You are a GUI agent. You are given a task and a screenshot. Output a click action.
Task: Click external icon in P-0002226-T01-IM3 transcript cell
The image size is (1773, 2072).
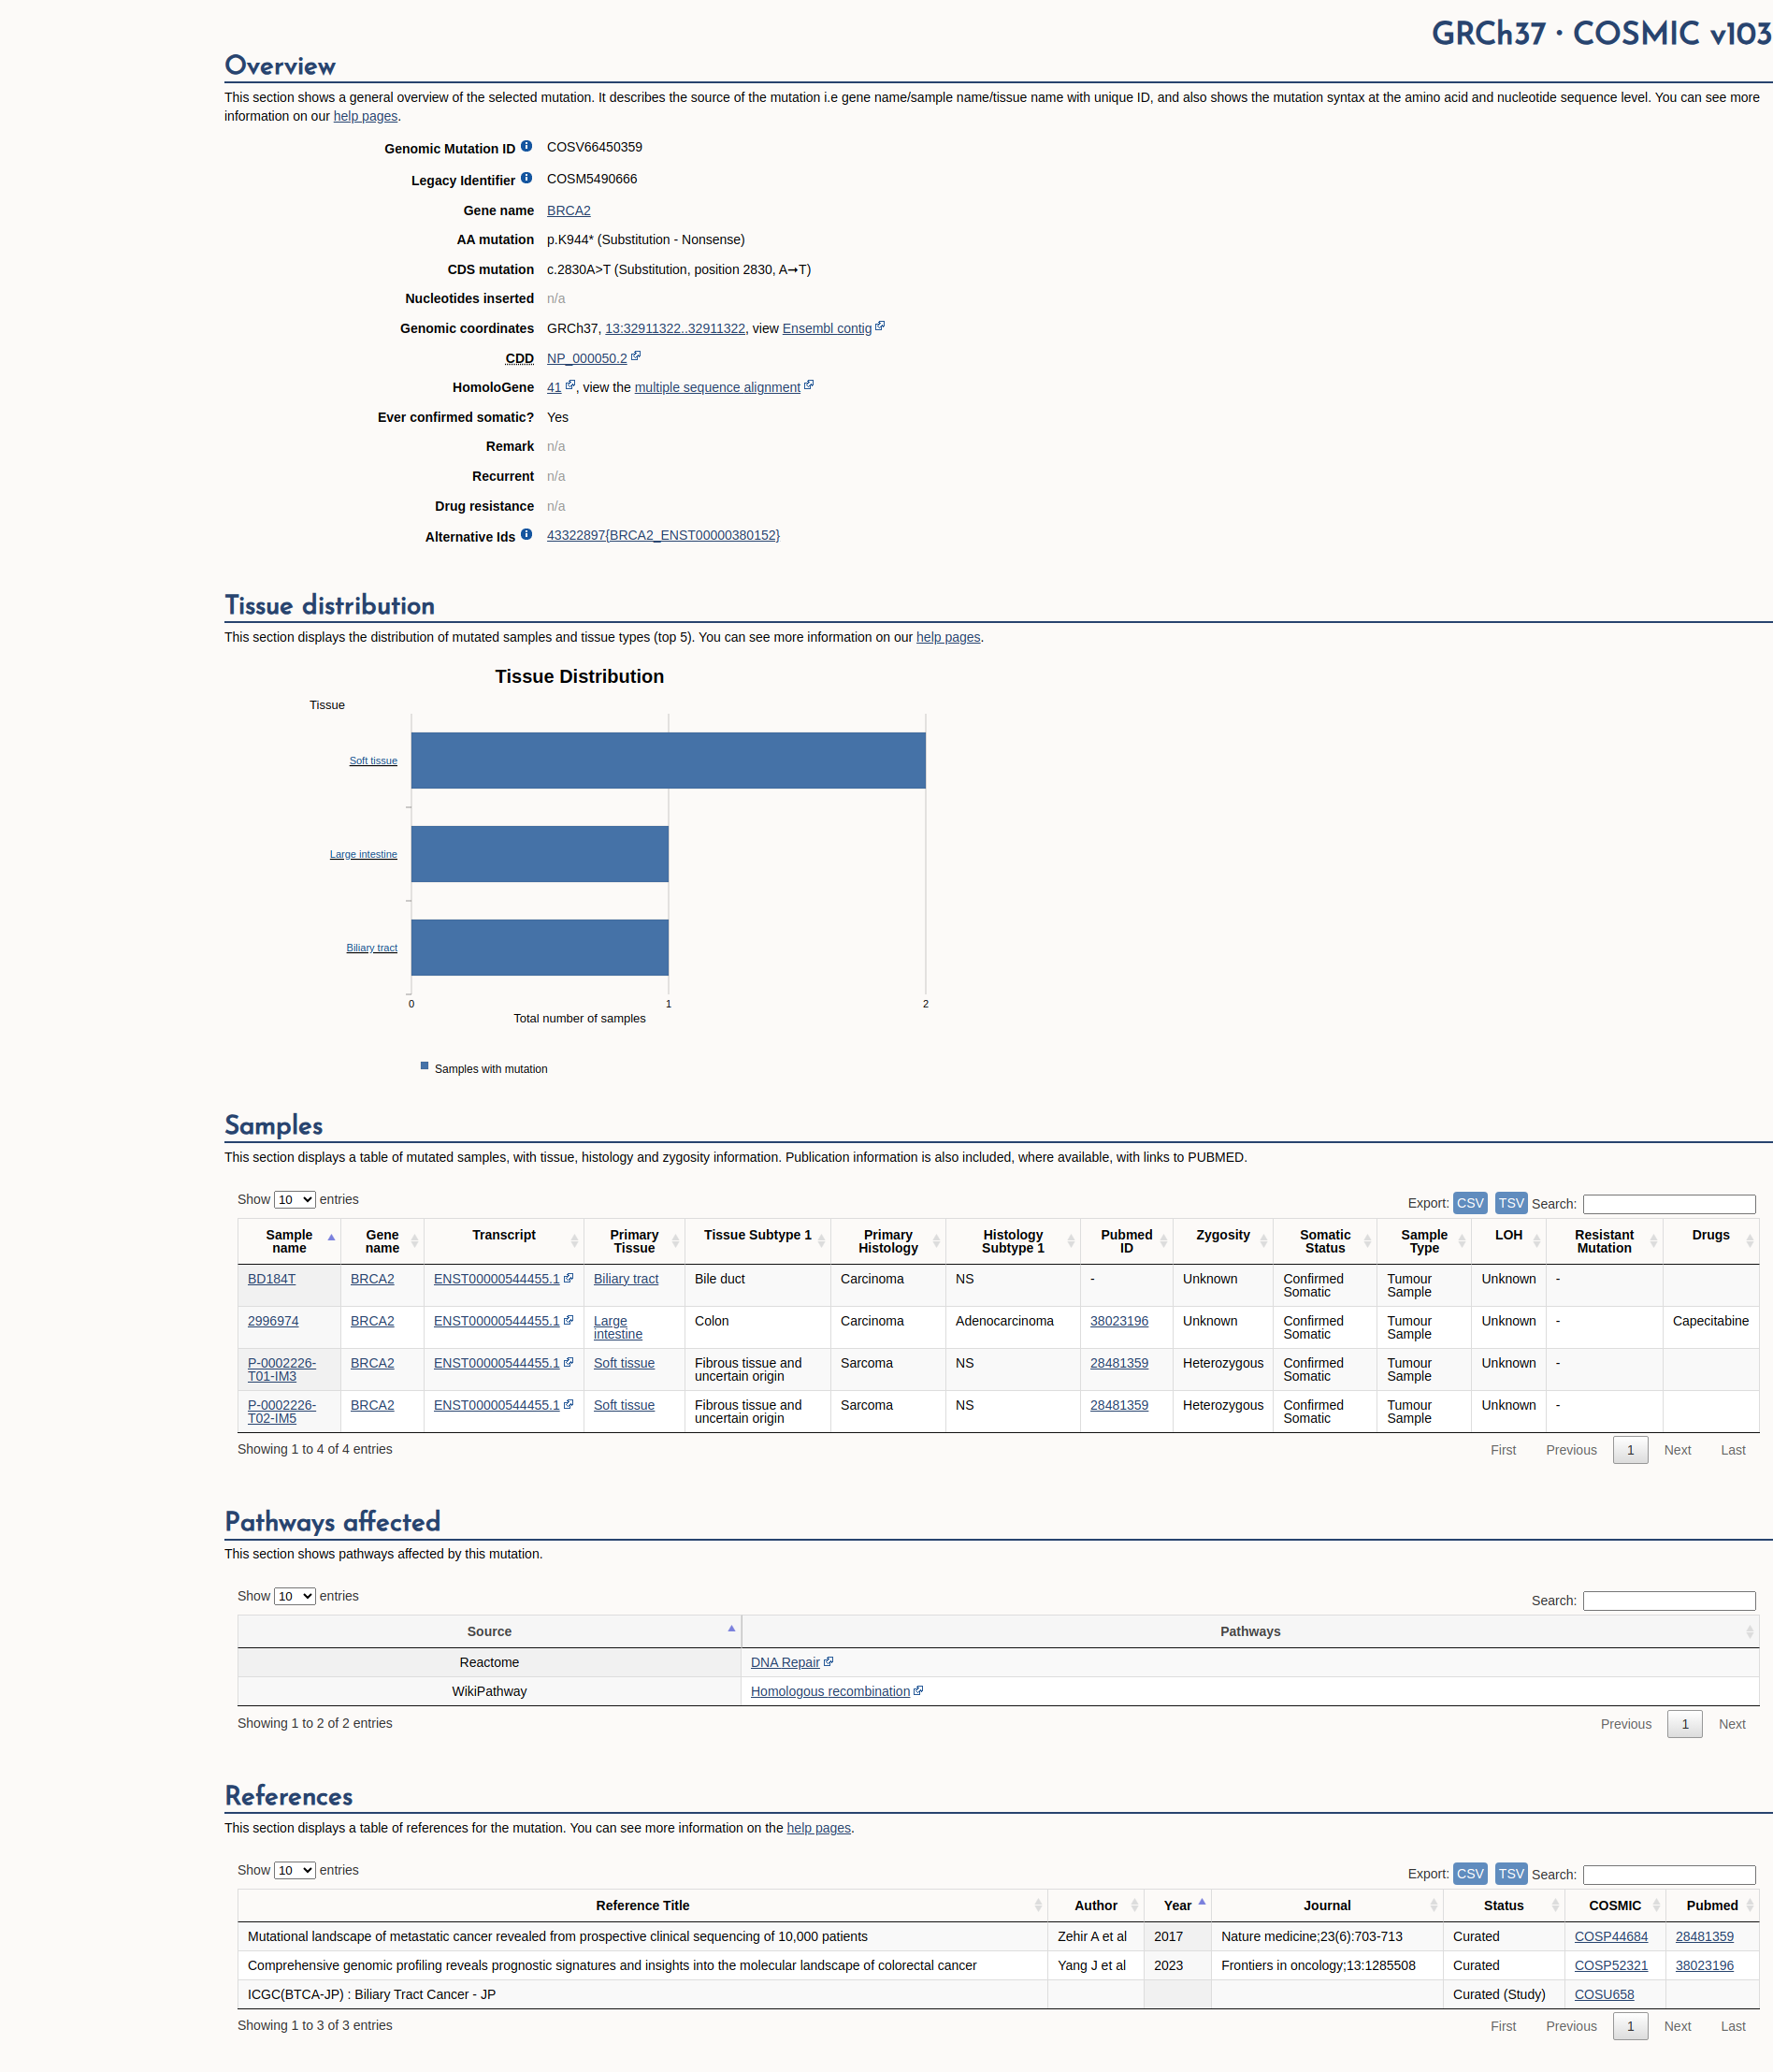click(569, 1362)
